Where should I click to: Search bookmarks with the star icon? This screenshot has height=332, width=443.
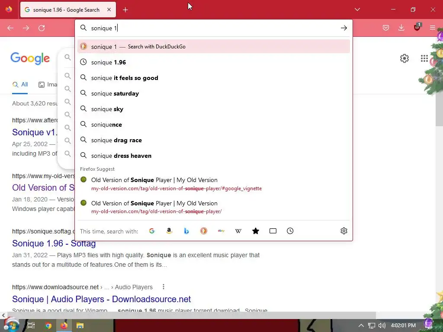[256, 231]
